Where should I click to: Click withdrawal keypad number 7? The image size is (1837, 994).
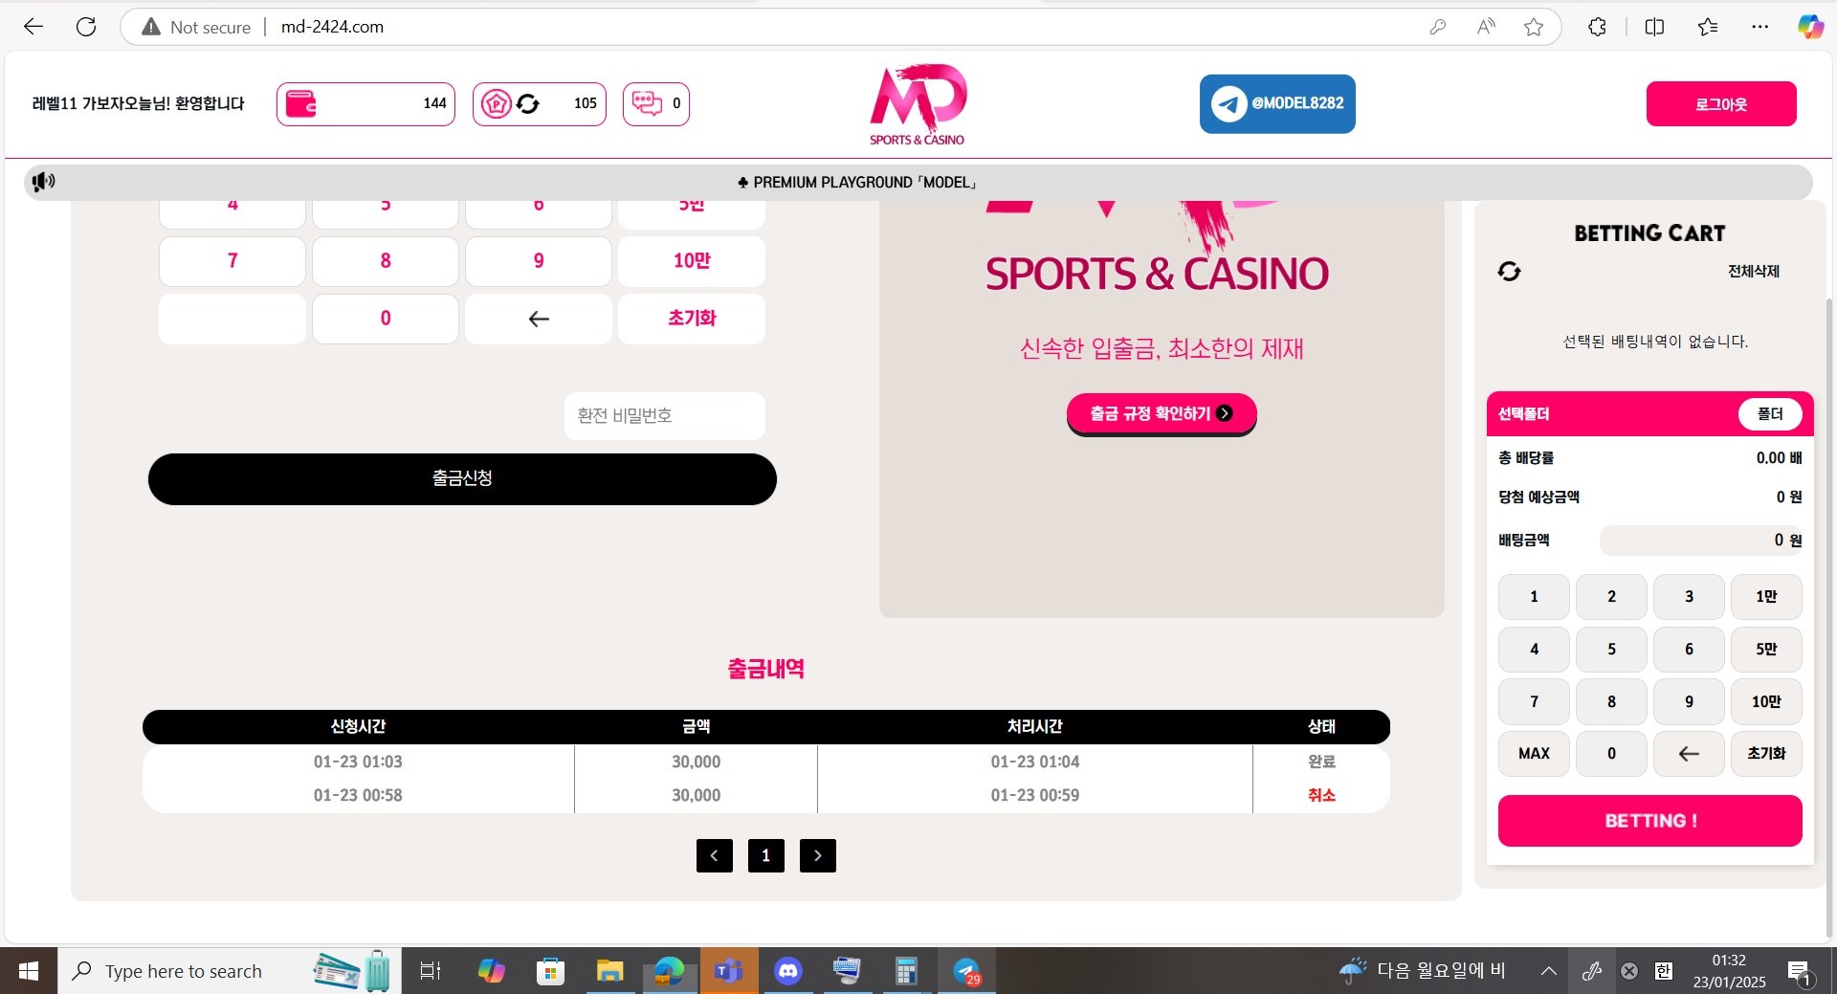coord(232,261)
